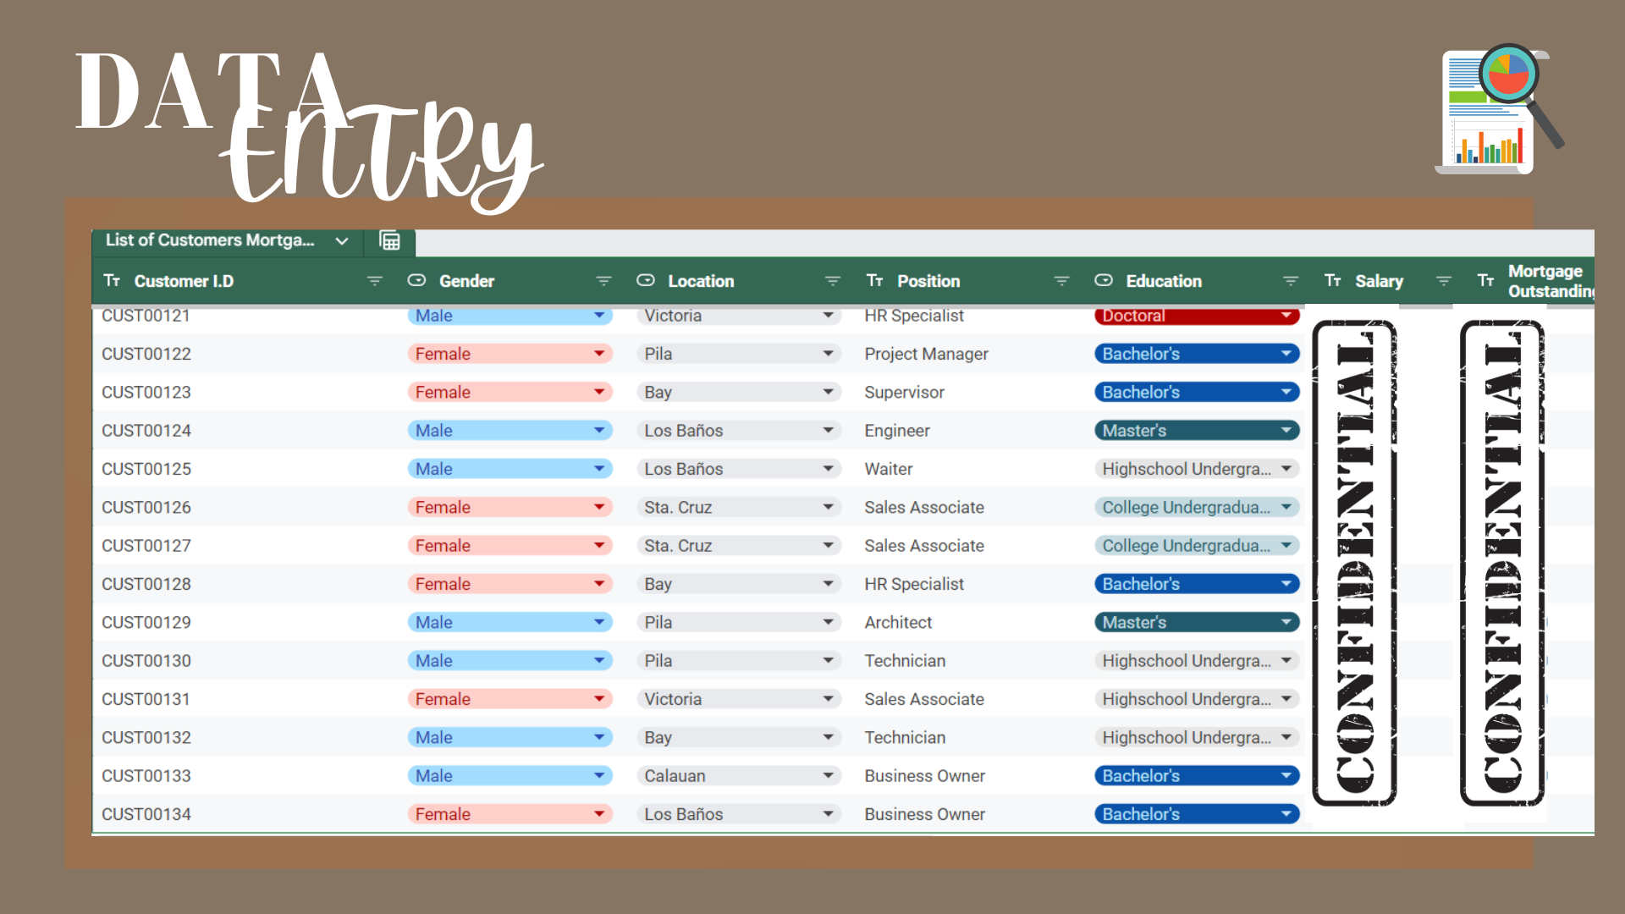The image size is (1625, 914).
Task: Select cell CUST00130 in Customer I.D column
Action: pyautogui.click(x=146, y=661)
